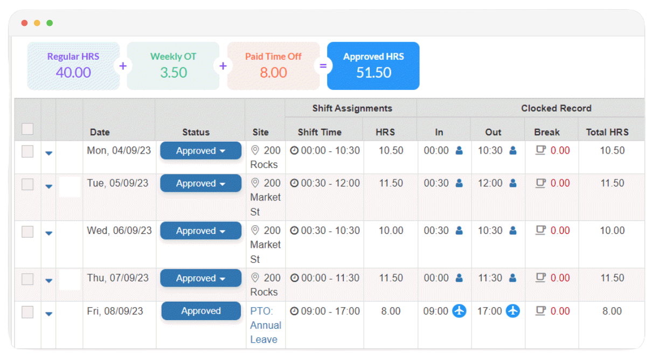The height and width of the screenshot is (354, 652).
Task: Click the break cup icon in Thursday row
Action: tap(540, 278)
